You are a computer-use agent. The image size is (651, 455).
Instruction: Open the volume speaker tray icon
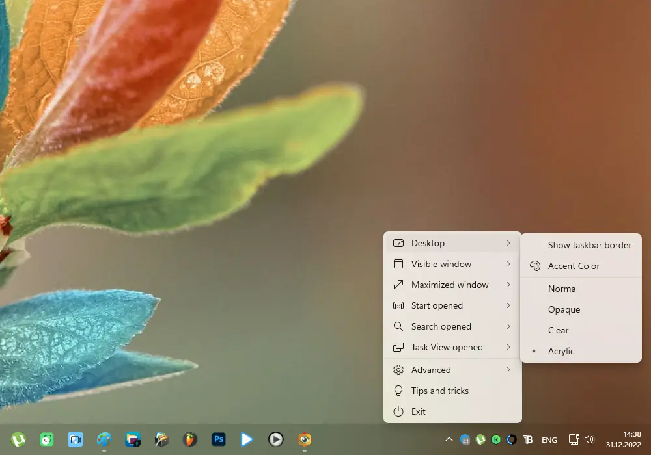(x=589, y=439)
